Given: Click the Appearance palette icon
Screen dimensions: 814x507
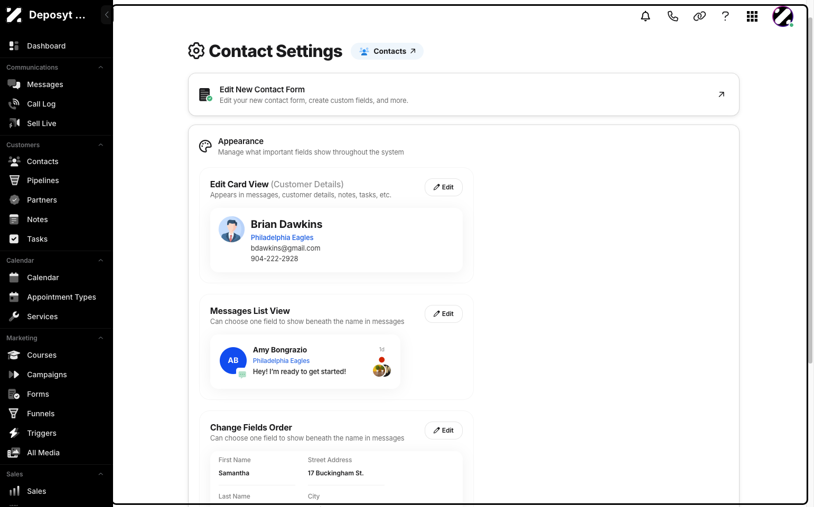Looking at the screenshot, I should 205,146.
